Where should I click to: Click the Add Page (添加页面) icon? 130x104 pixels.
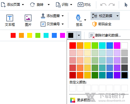click(3, 5)
